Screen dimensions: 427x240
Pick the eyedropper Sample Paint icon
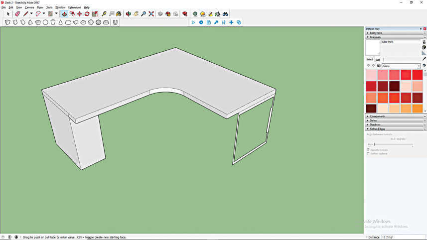424,59
